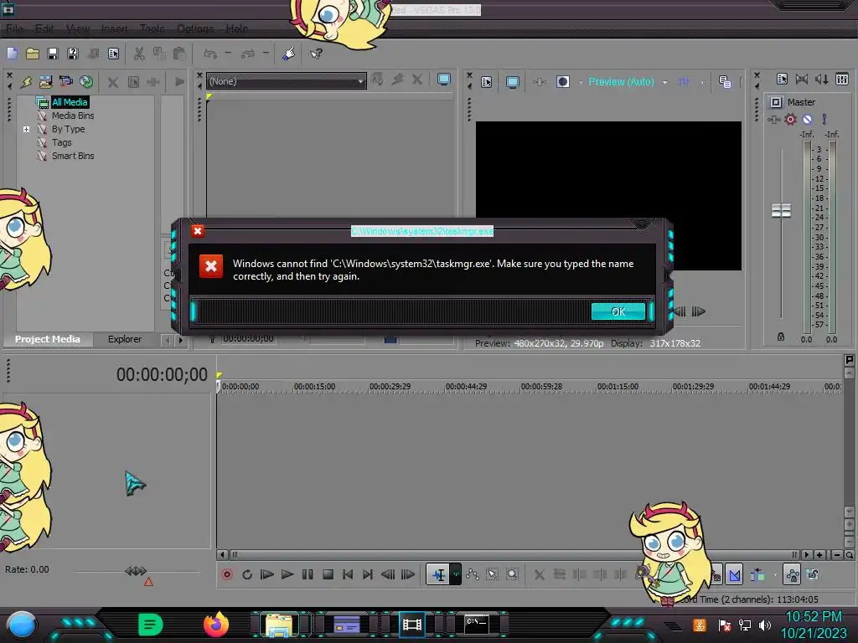
Task: Open the Tools menu
Action: click(x=152, y=29)
